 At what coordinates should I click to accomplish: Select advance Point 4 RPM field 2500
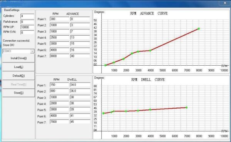[x=60, y=38]
